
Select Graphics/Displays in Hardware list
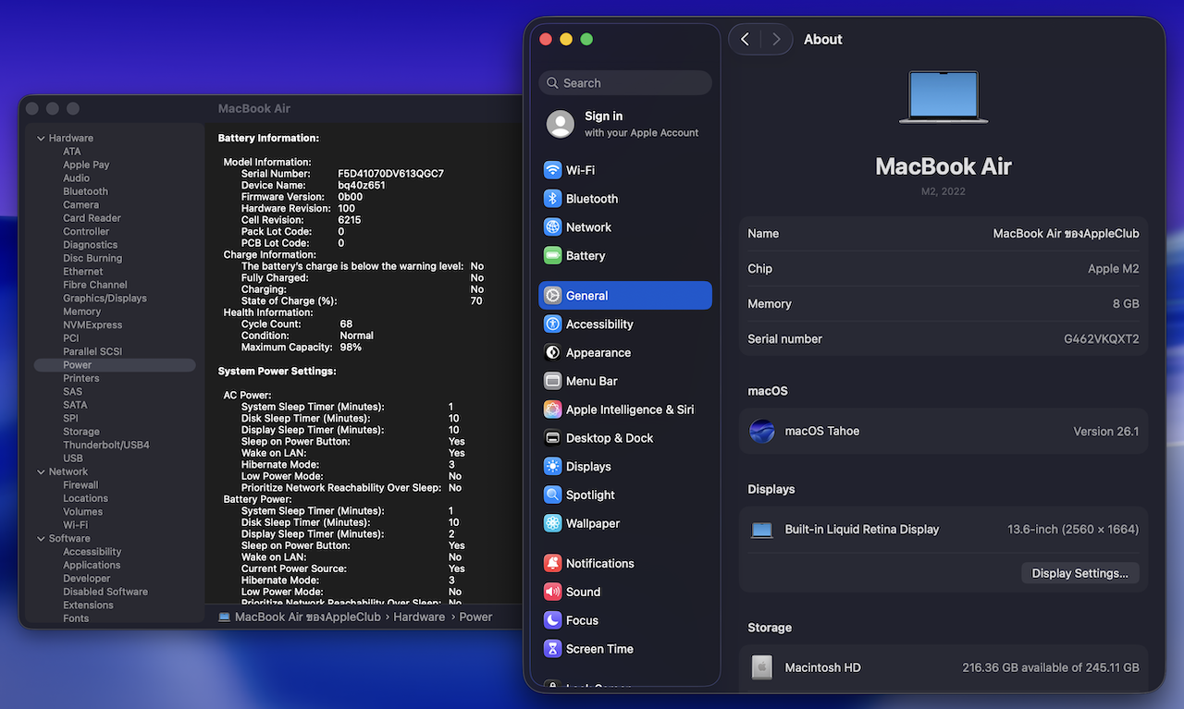pyautogui.click(x=105, y=299)
